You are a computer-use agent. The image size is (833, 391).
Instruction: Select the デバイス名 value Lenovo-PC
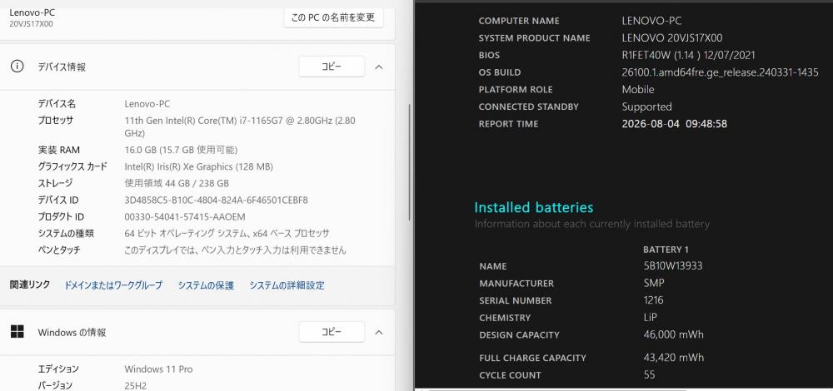(147, 104)
